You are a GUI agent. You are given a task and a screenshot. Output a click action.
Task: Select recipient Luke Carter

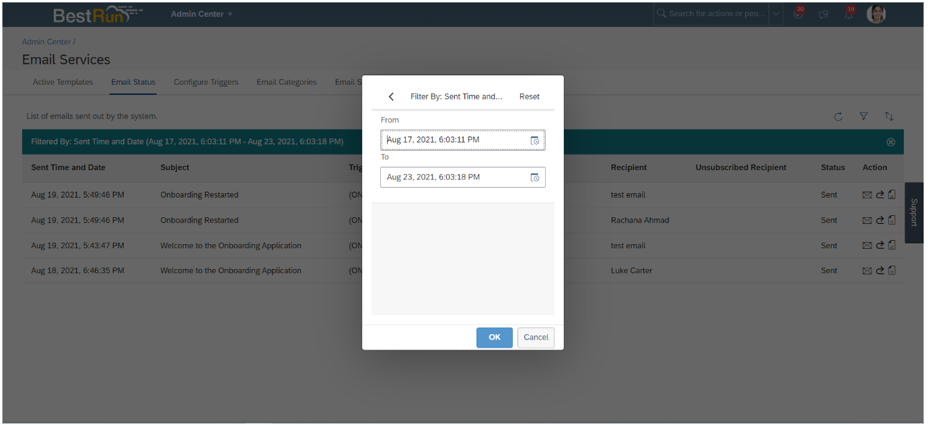tap(631, 270)
